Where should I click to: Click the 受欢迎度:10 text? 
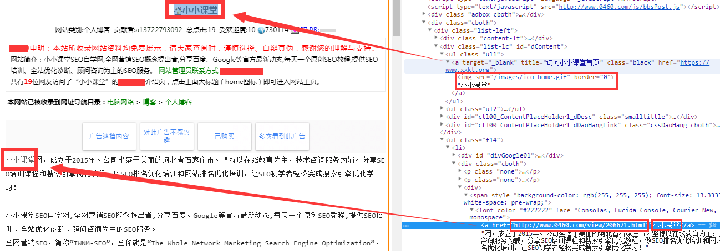coord(237,29)
